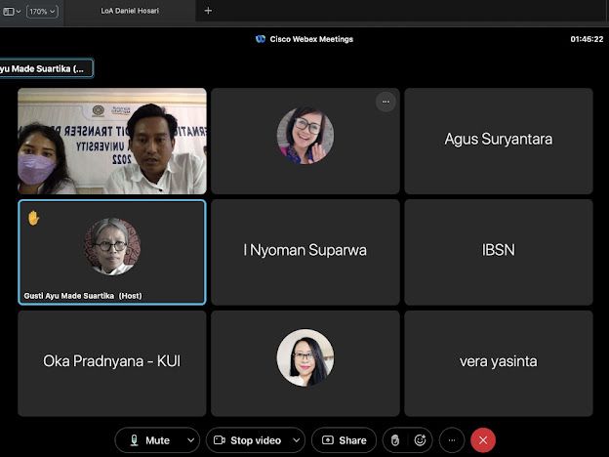
Task: Open zoom level 170% dropdown
Action: click(x=41, y=11)
